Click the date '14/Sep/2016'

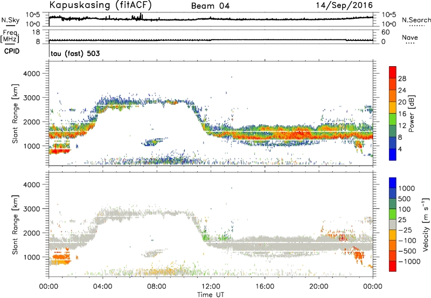coord(344,5)
